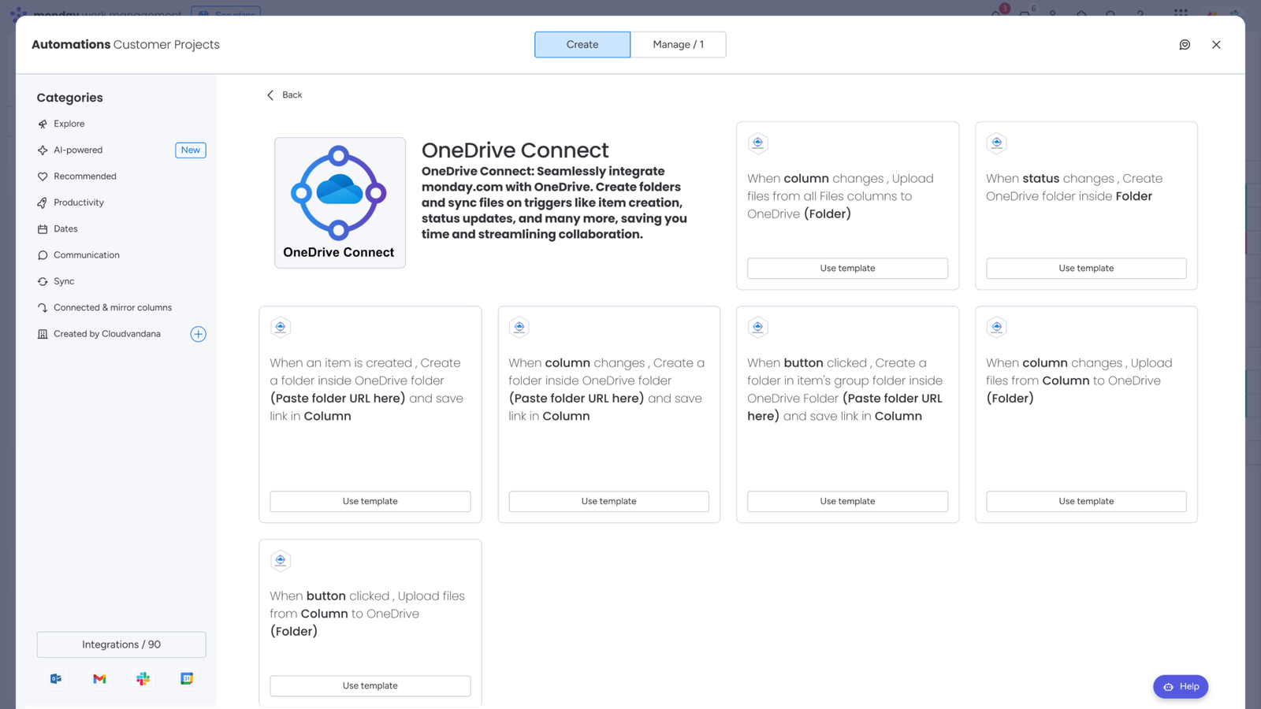Use template for column changes create folder
Viewport: 1261px width, 709px height.
pyautogui.click(x=609, y=501)
